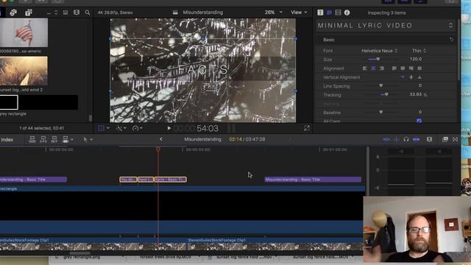Justify text with last line left
The image size is (471, 265).
pyautogui.click(x=394, y=68)
